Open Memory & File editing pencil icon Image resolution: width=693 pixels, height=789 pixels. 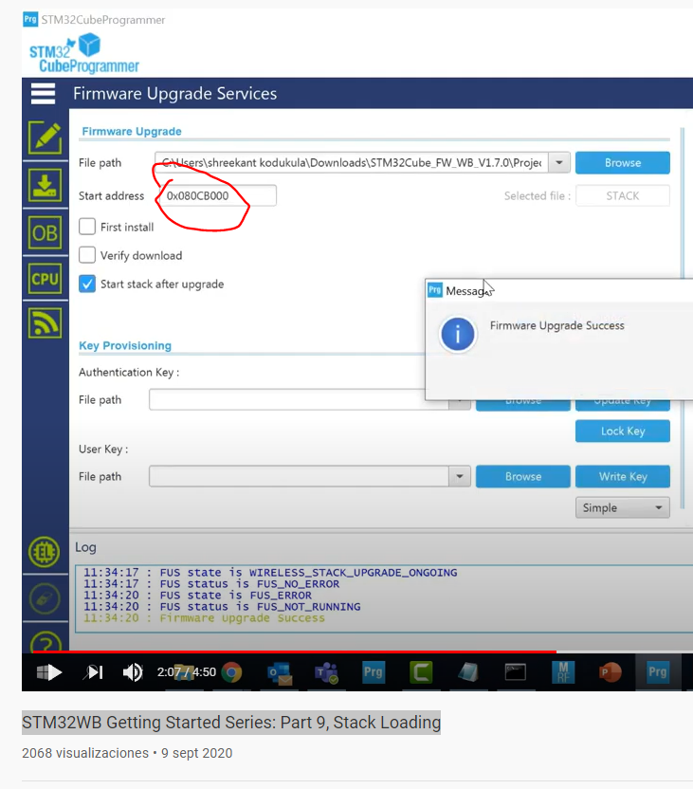[45, 138]
